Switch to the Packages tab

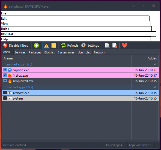point(35,52)
